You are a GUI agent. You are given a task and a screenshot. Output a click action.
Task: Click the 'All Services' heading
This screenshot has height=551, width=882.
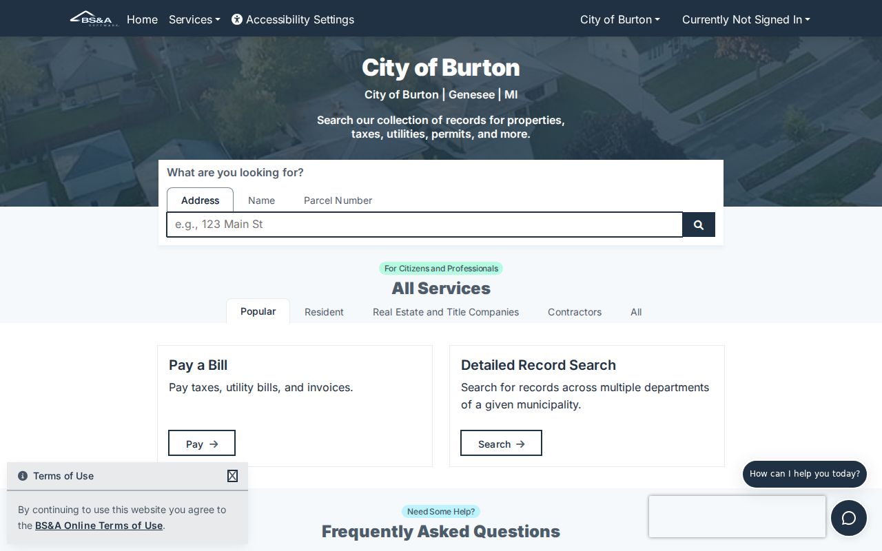[441, 288]
